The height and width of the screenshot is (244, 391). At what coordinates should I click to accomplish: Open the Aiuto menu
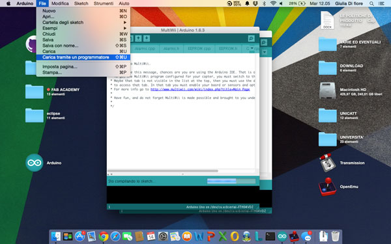pyautogui.click(x=124, y=3)
